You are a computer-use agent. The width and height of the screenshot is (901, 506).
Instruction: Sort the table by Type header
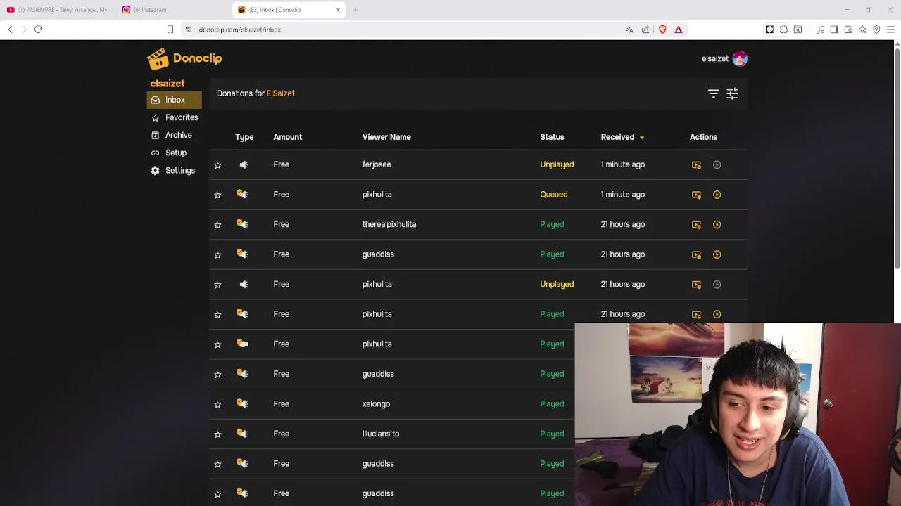point(244,137)
